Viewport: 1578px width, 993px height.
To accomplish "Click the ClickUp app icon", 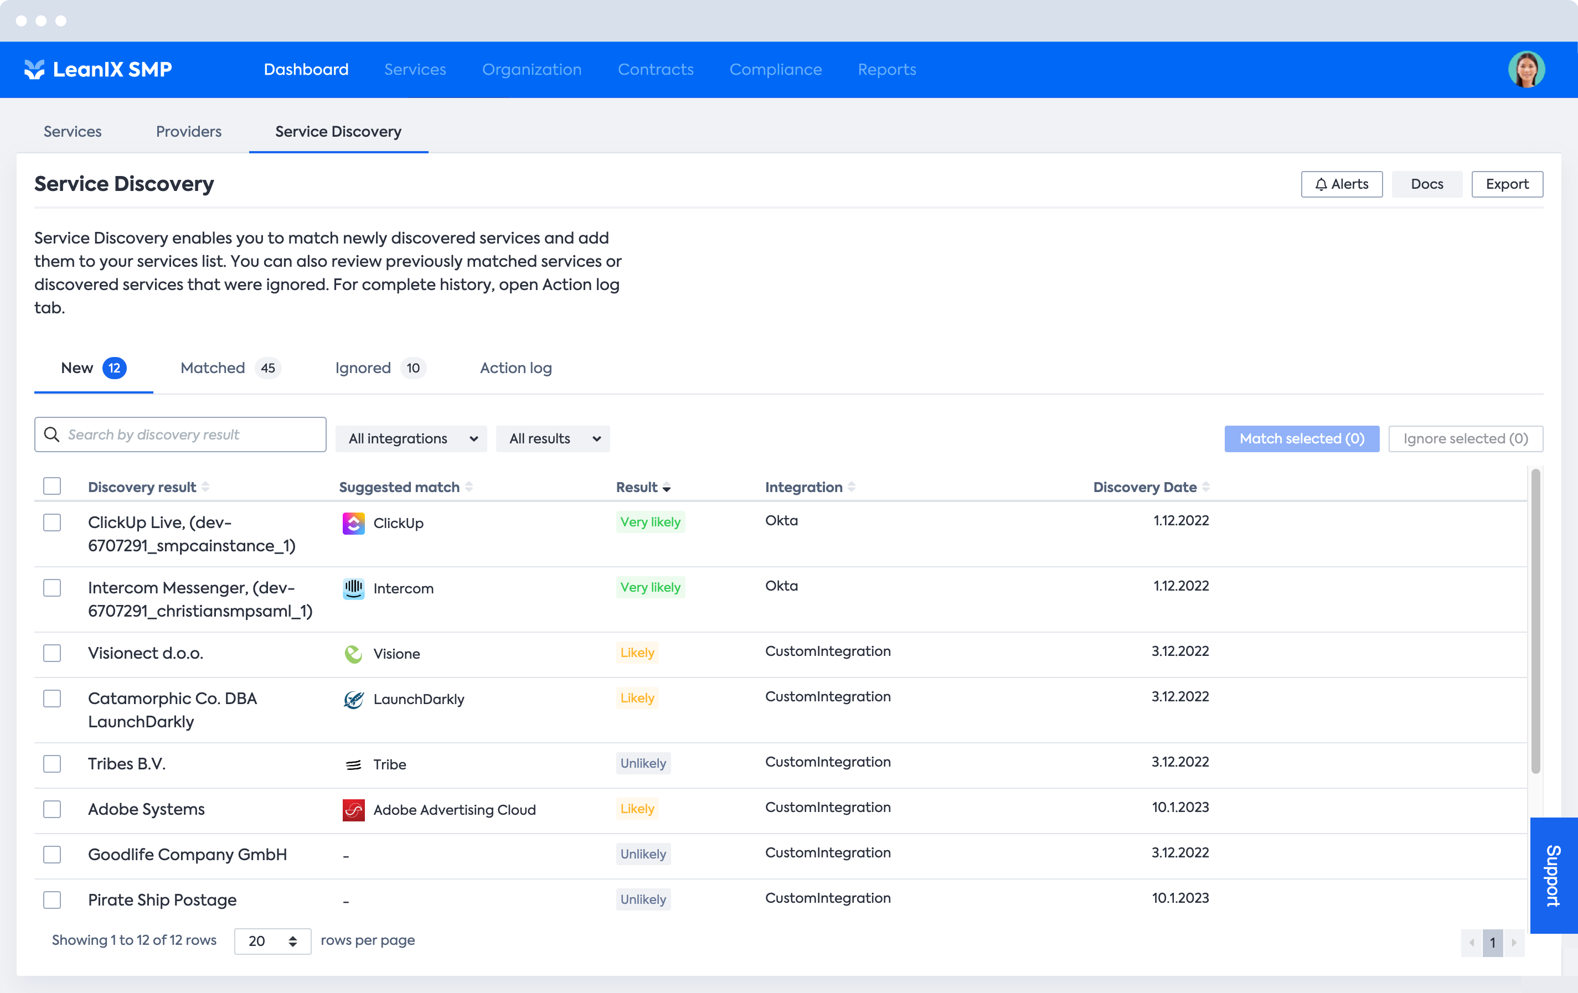I will [353, 524].
